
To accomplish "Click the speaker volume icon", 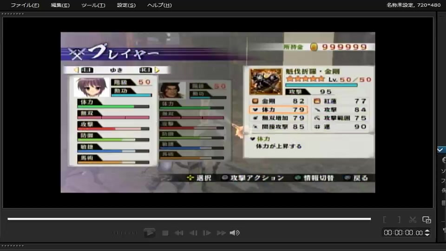I will pos(234,233).
